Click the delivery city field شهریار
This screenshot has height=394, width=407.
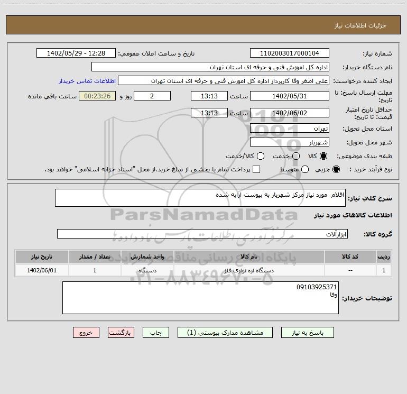[x=290, y=142]
